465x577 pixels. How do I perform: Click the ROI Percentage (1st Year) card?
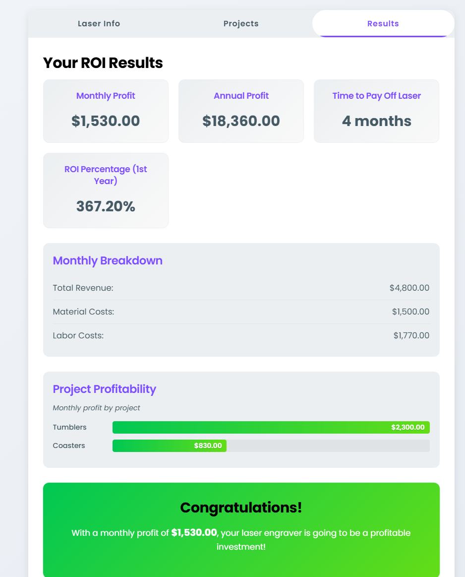coord(106,191)
